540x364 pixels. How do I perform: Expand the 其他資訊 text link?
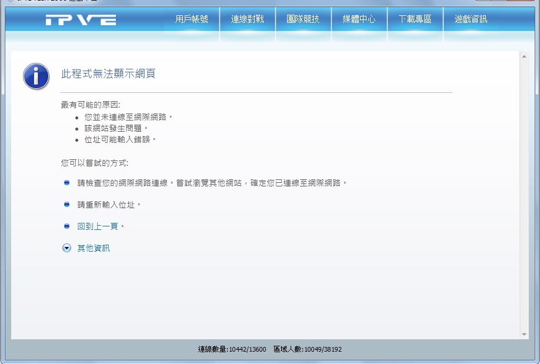94,248
